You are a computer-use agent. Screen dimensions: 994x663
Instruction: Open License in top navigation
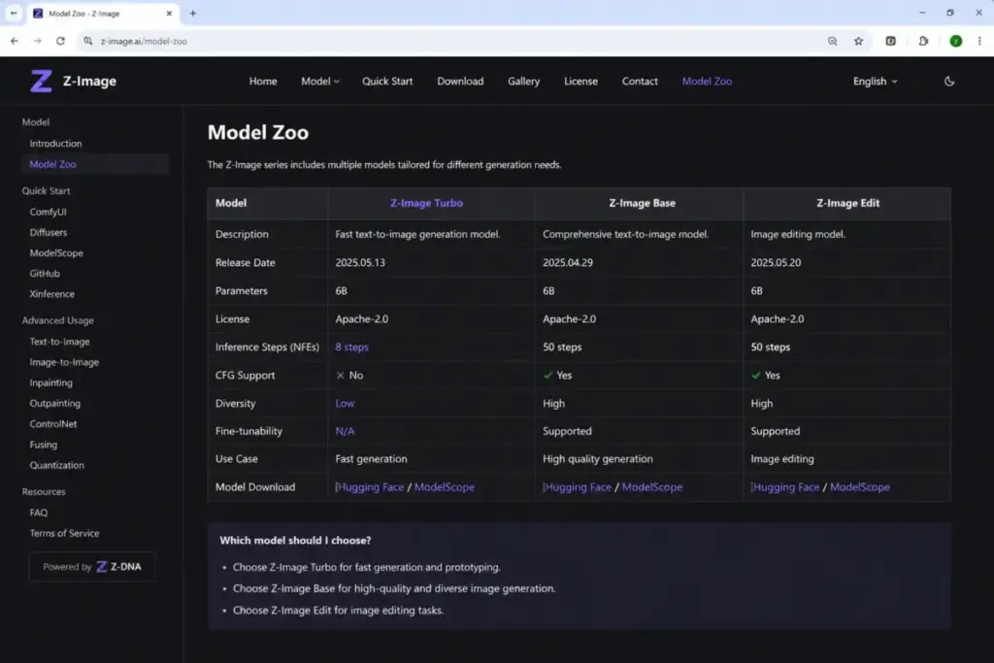(580, 82)
